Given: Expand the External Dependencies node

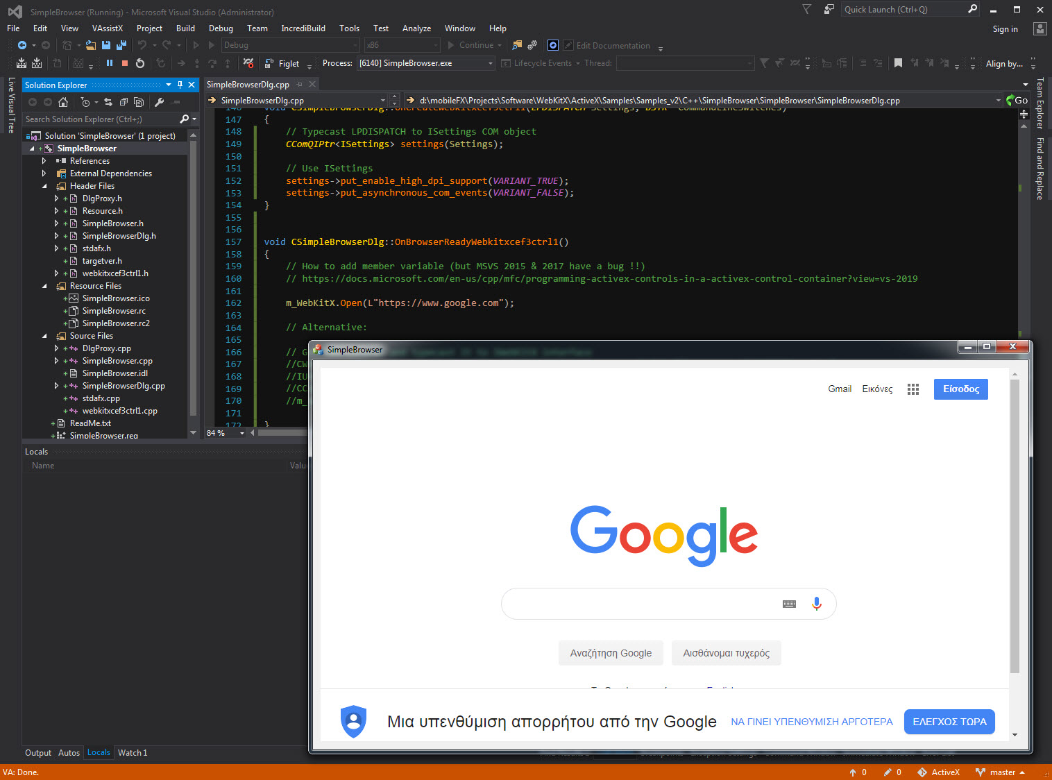Looking at the screenshot, I should click(x=44, y=173).
